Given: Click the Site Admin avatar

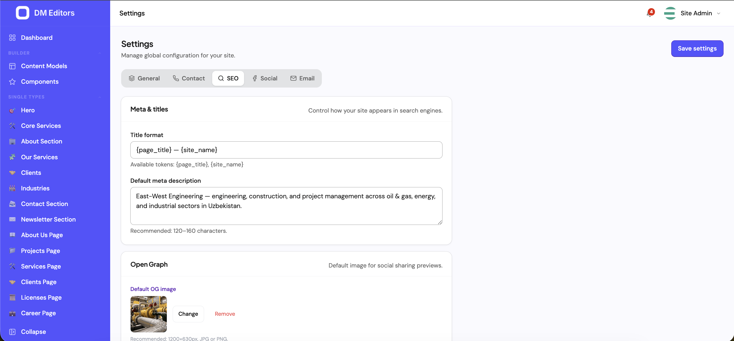Looking at the screenshot, I should [x=670, y=13].
